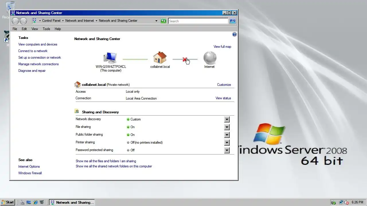Image resolution: width=367 pixels, height=206 pixels.
Task: Open Server Manager from quick launch
Action: [22, 202]
